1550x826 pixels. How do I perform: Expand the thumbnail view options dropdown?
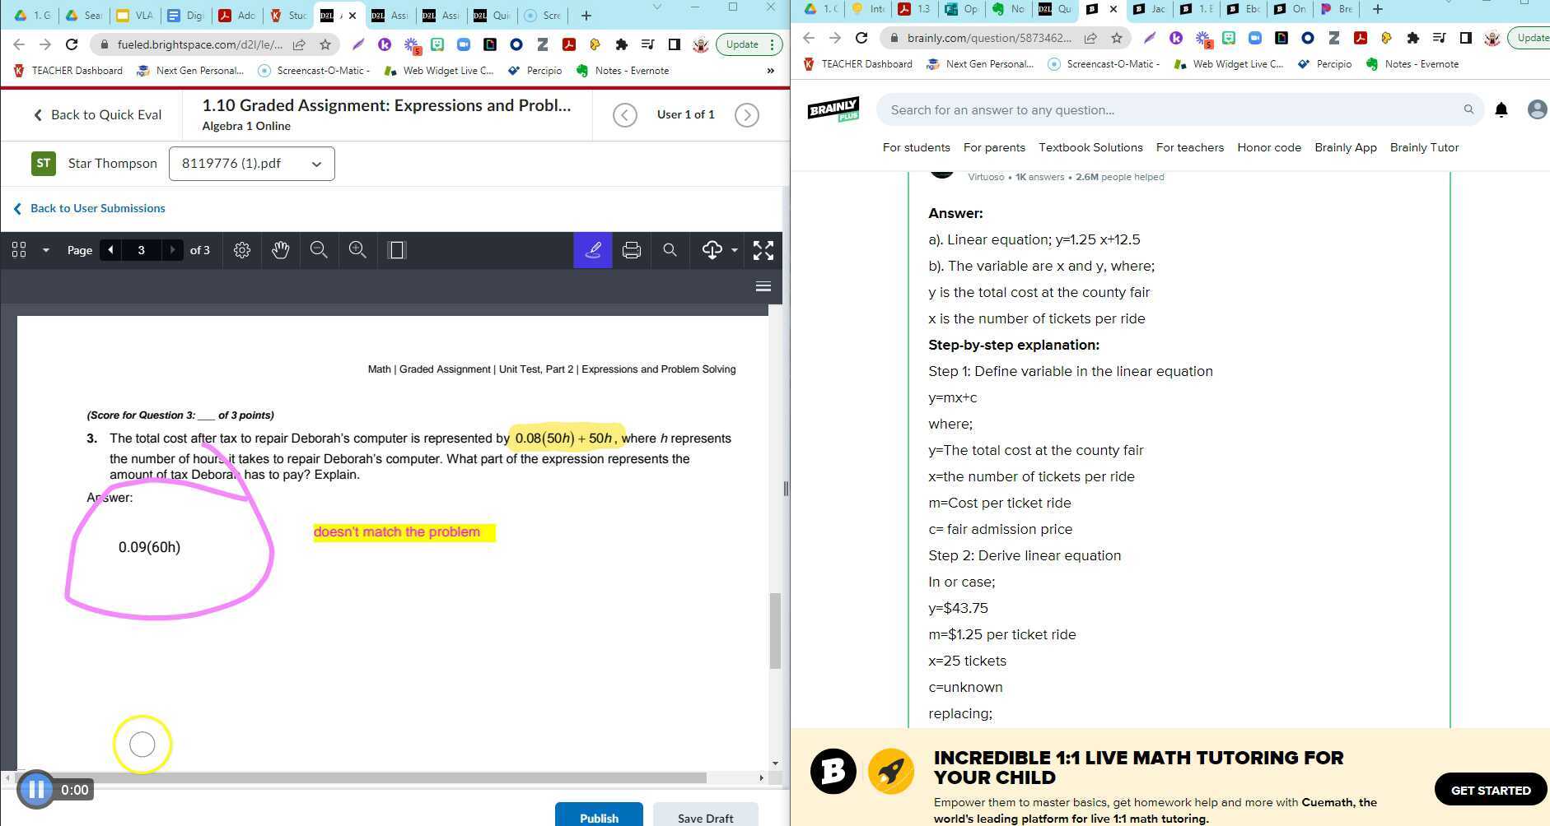46,250
